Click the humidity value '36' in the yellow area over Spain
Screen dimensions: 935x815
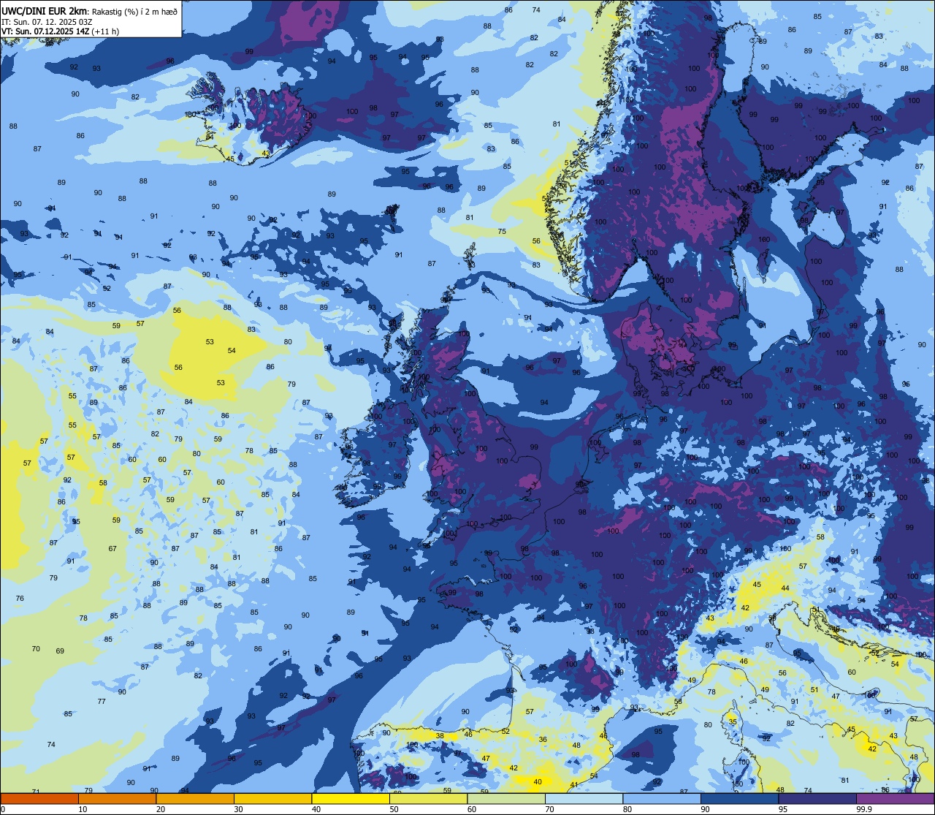point(543,740)
